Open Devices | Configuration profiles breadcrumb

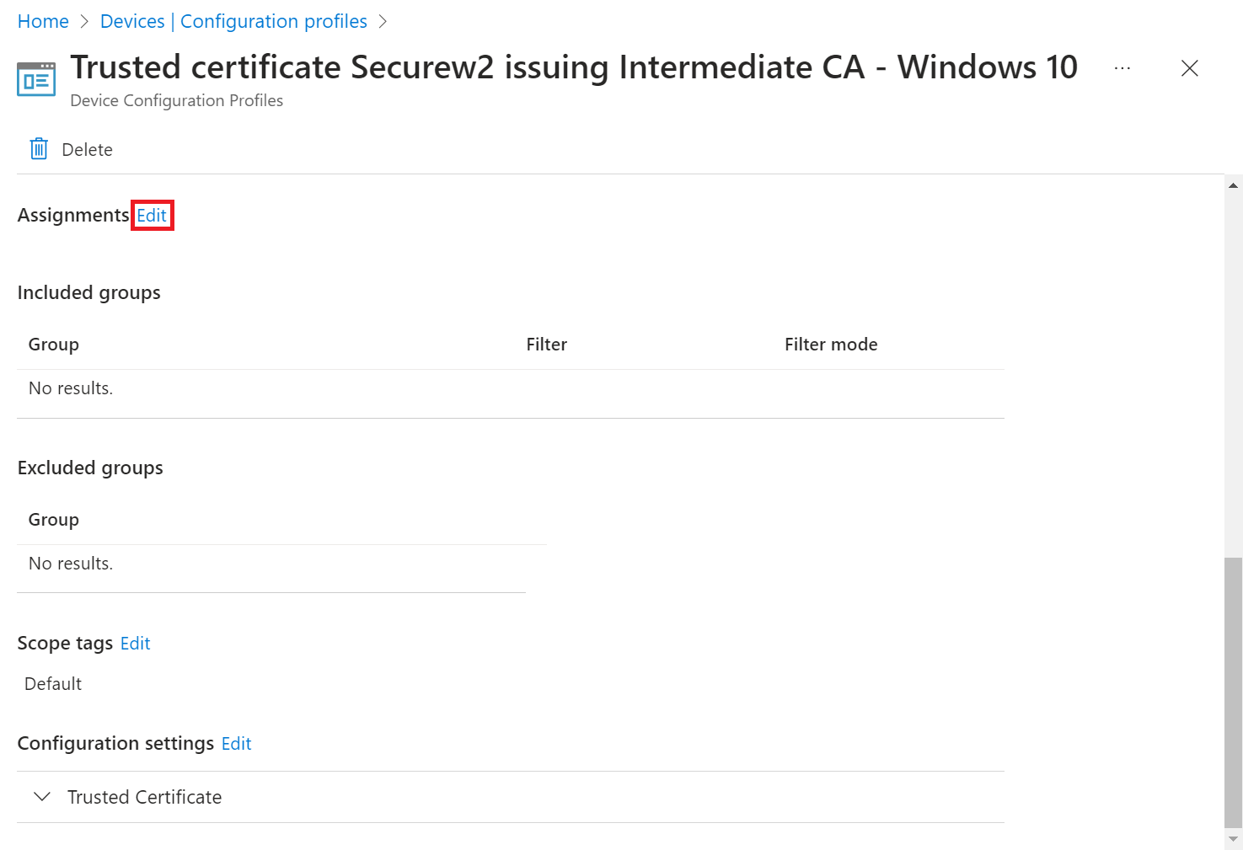click(233, 22)
